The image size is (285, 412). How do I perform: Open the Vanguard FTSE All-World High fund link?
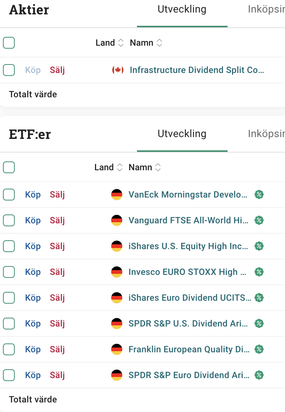pos(188,220)
